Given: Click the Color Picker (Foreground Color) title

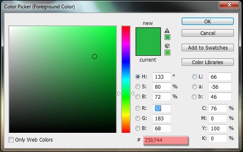Looking at the screenshot, I should (x=39, y=7).
